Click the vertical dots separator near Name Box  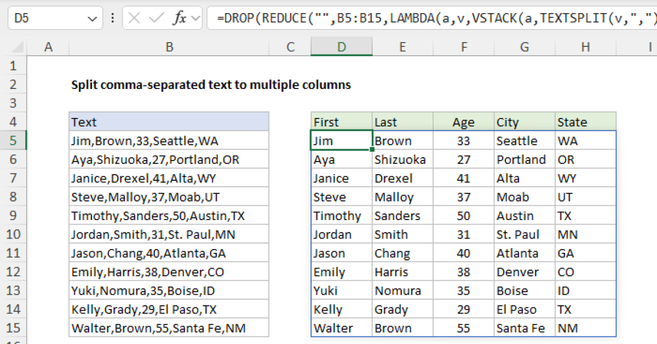(112, 17)
